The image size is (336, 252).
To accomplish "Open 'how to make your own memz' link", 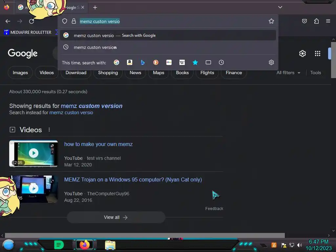I will (98, 144).
